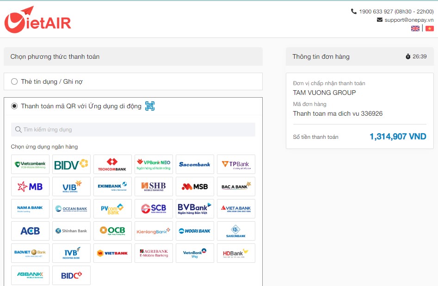Pick ACB from the bank grid
Screen dimensions: 438x286
pyautogui.click(x=30, y=230)
